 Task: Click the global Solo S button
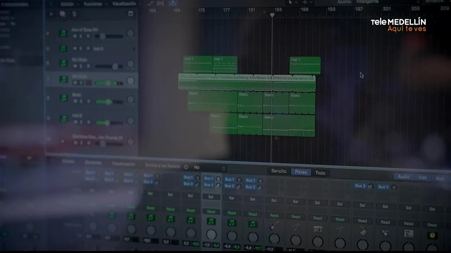point(74,14)
